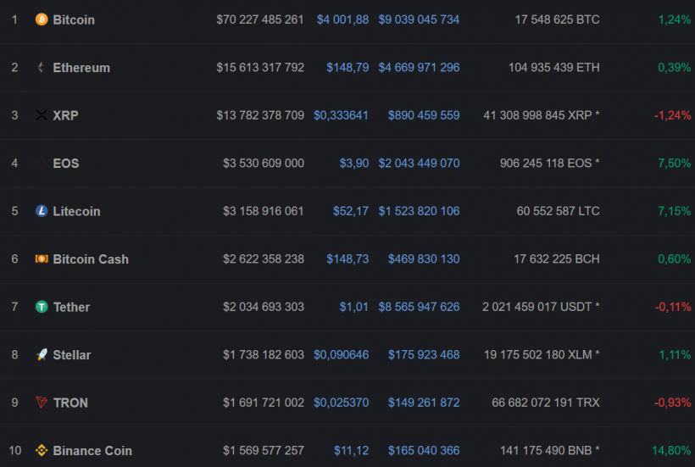The width and height of the screenshot is (695, 467).
Task: Click the orange Bitcoin logo icon
Action: [x=42, y=19]
